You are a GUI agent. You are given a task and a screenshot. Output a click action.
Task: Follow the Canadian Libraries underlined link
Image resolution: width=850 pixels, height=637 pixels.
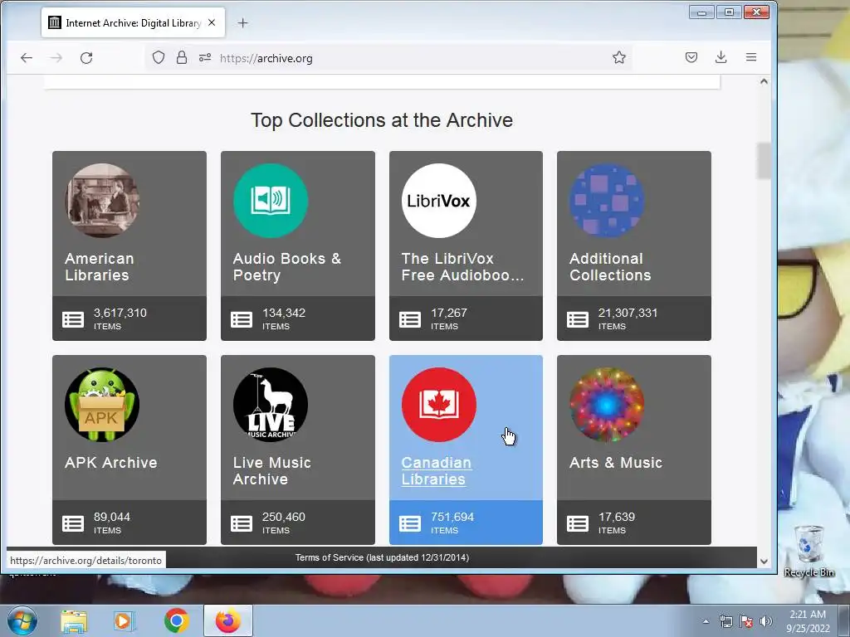(437, 471)
